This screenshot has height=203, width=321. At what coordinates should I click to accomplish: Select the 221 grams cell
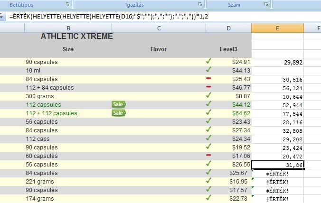tap(68, 182)
